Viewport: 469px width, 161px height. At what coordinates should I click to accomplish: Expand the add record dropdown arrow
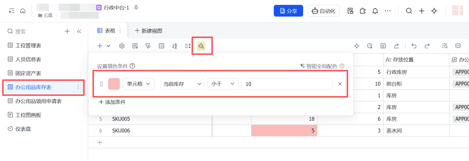108,46
